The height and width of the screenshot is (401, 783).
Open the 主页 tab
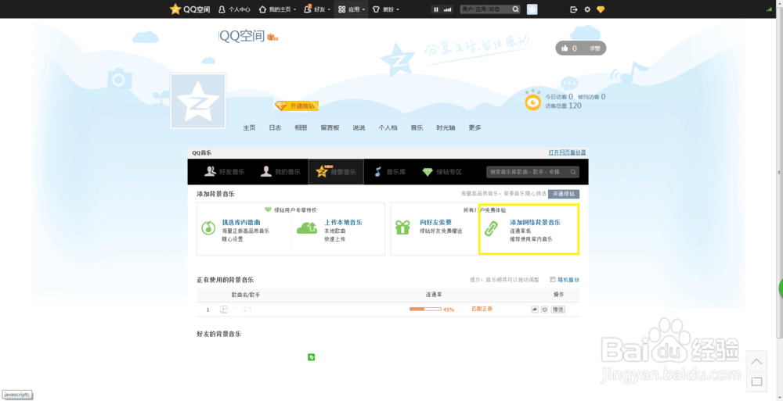point(249,127)
